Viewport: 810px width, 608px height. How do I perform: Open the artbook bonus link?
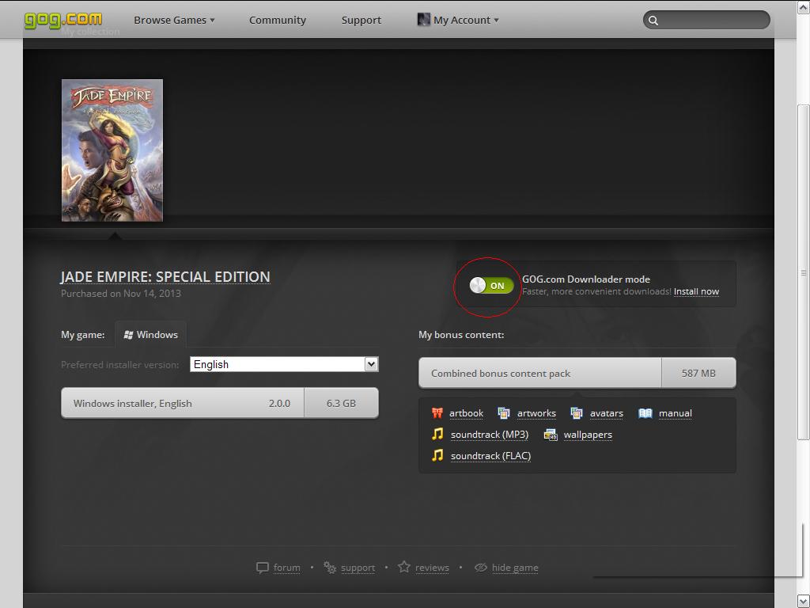(466, 413)
